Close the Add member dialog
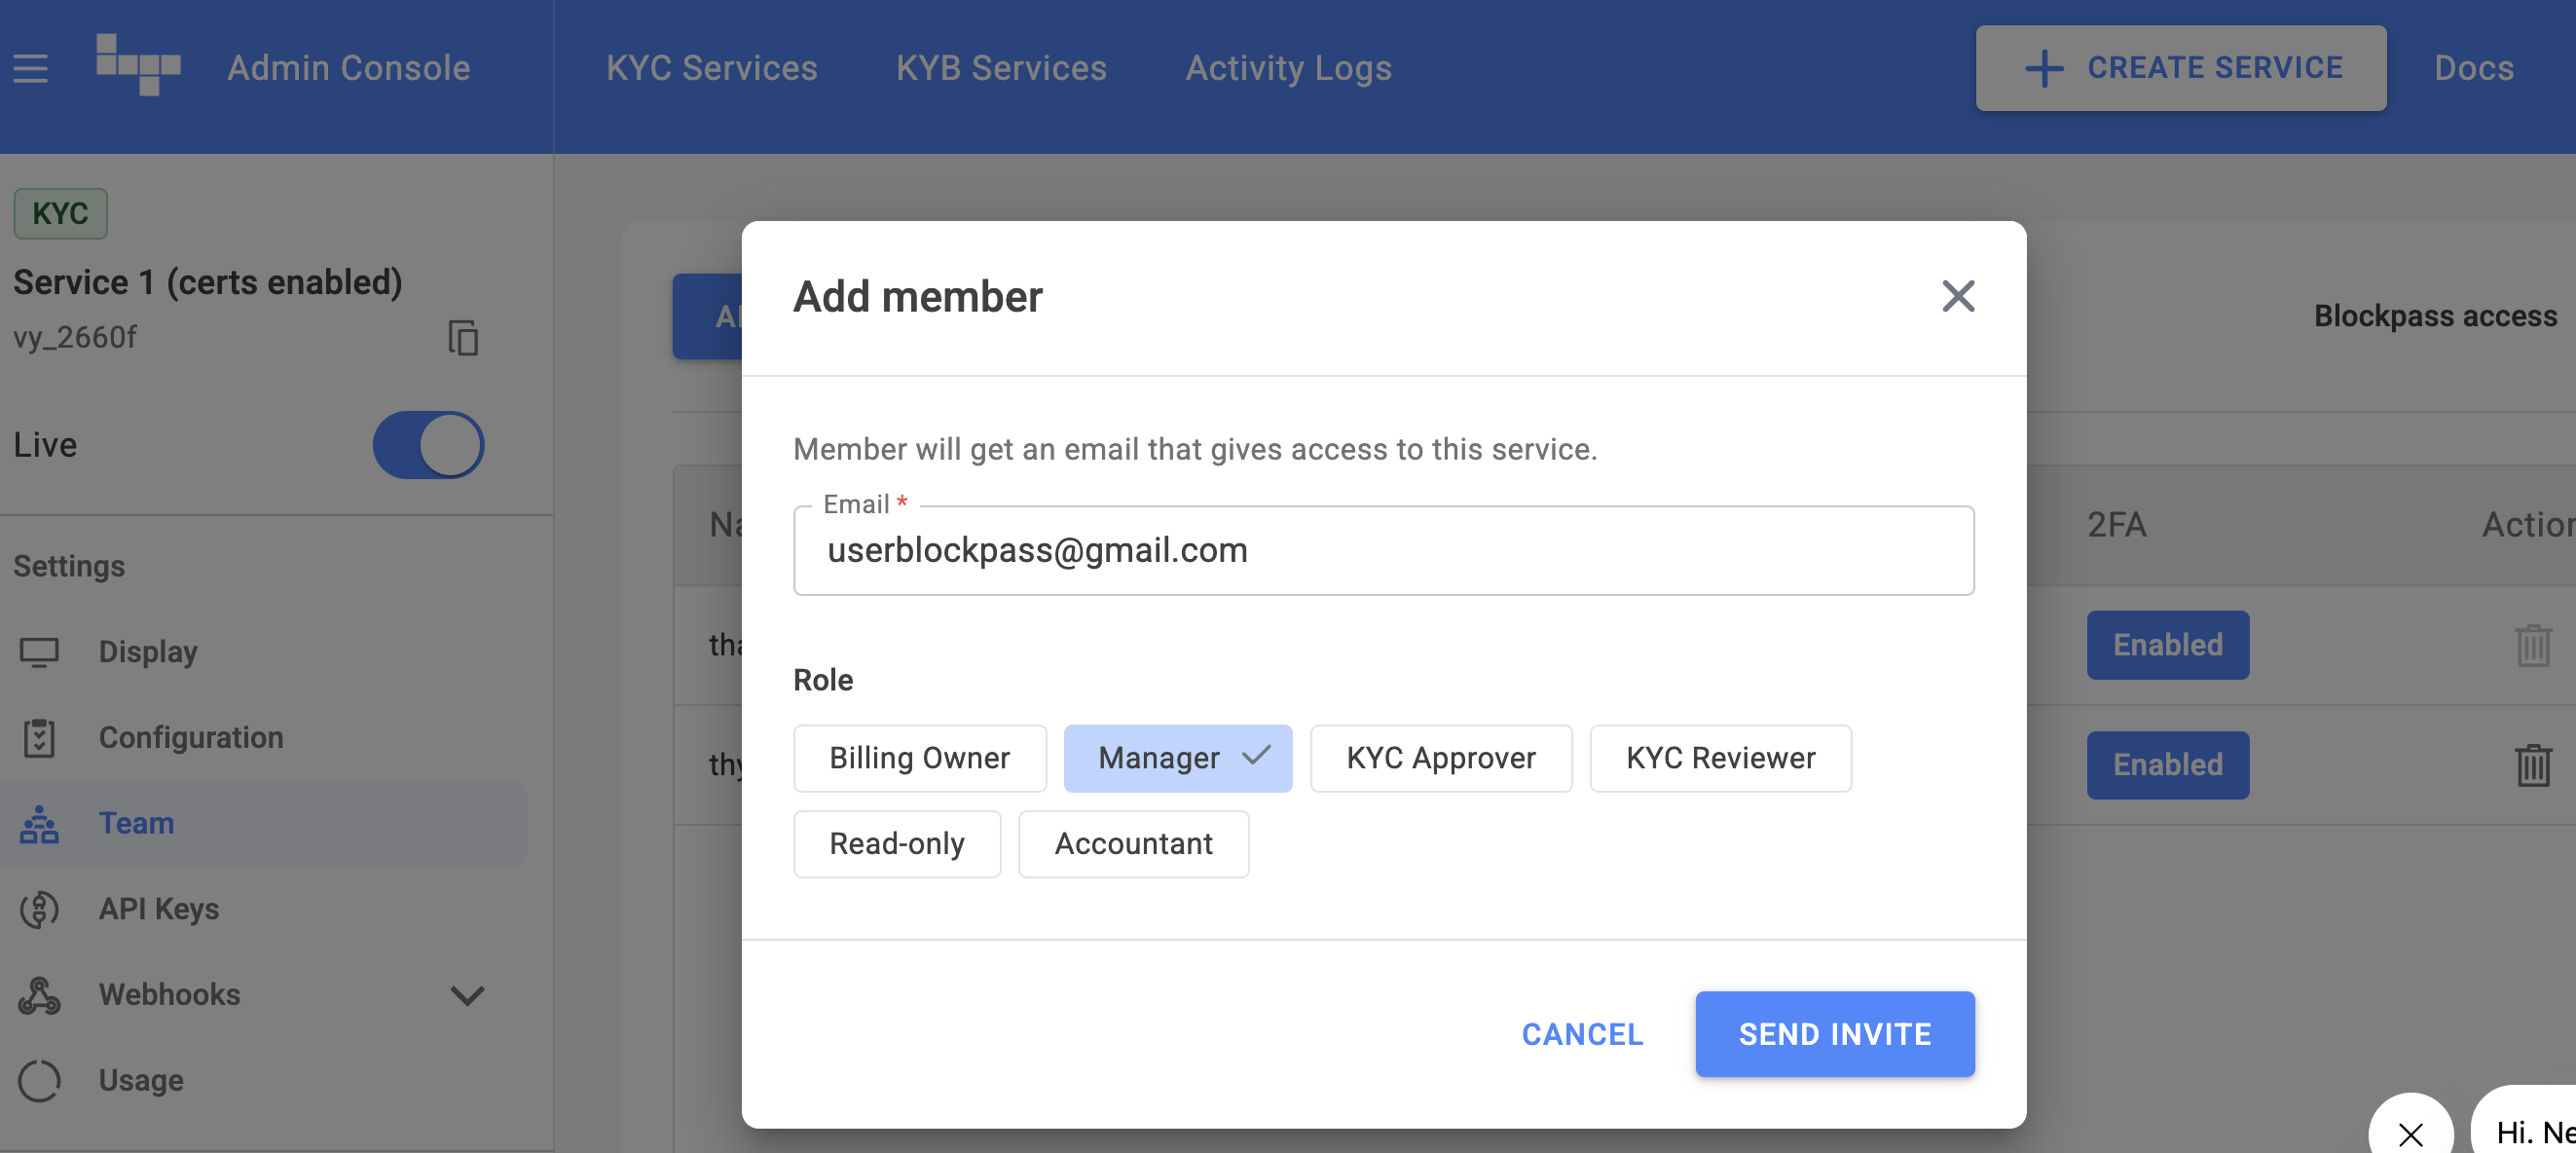 click(x=1957, y=296)
